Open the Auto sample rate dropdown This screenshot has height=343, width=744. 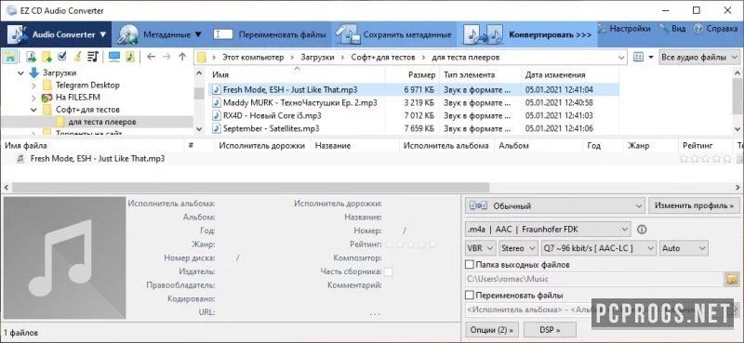pyautogui.click(x=684, y=248)
